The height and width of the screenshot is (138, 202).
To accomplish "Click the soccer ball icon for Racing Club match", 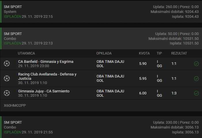I will click(7, 78).
